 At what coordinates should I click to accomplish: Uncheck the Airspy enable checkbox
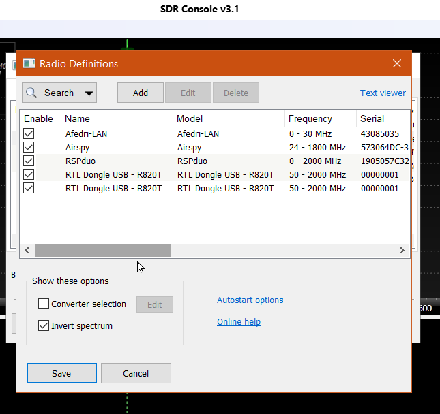(x=29, y=147)
